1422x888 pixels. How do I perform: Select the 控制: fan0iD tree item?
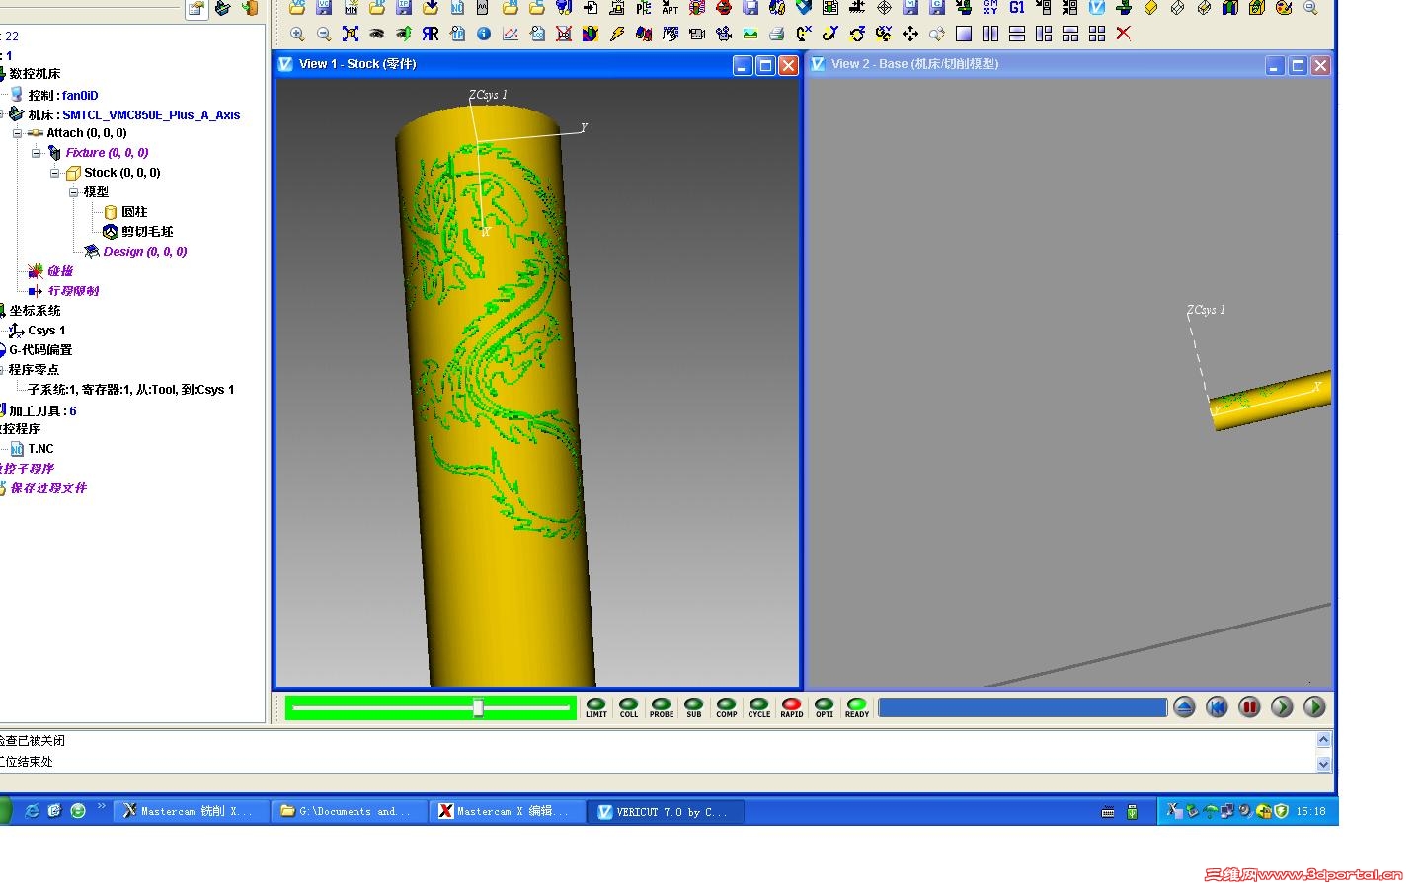click(63, 96)
